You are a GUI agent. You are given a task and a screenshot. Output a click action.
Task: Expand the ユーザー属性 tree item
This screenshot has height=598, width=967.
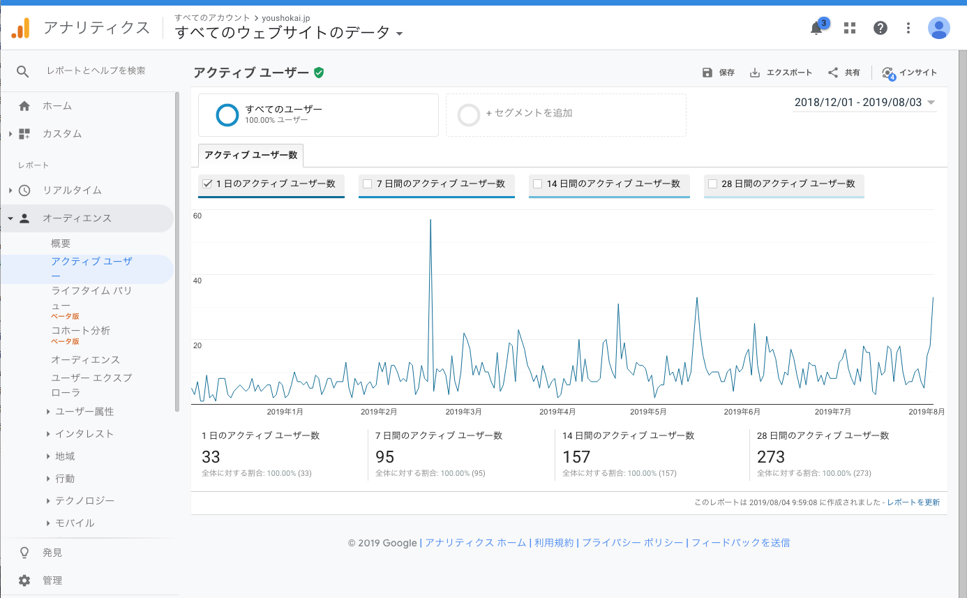84,412
